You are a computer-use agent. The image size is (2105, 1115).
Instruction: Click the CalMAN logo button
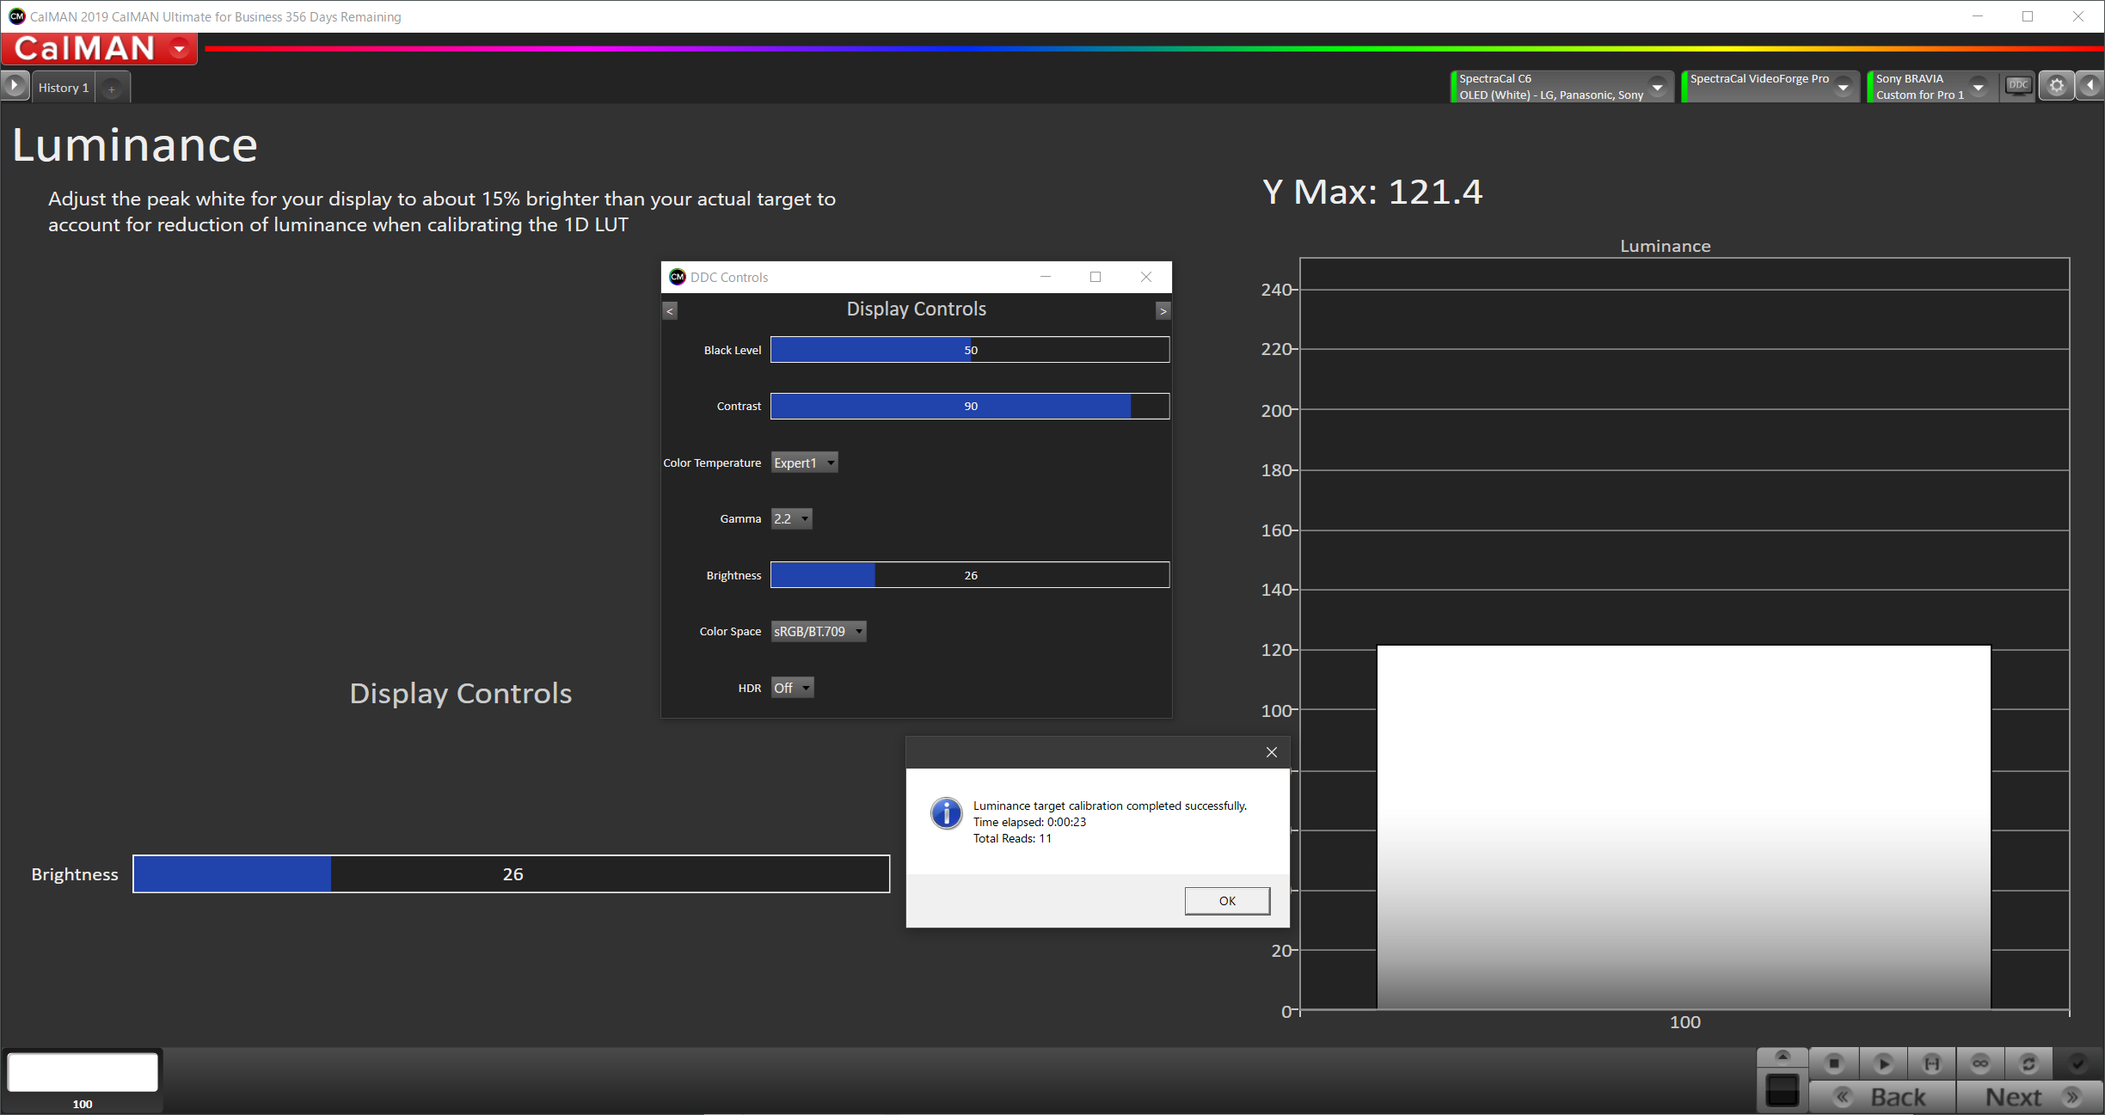(99, 49)
